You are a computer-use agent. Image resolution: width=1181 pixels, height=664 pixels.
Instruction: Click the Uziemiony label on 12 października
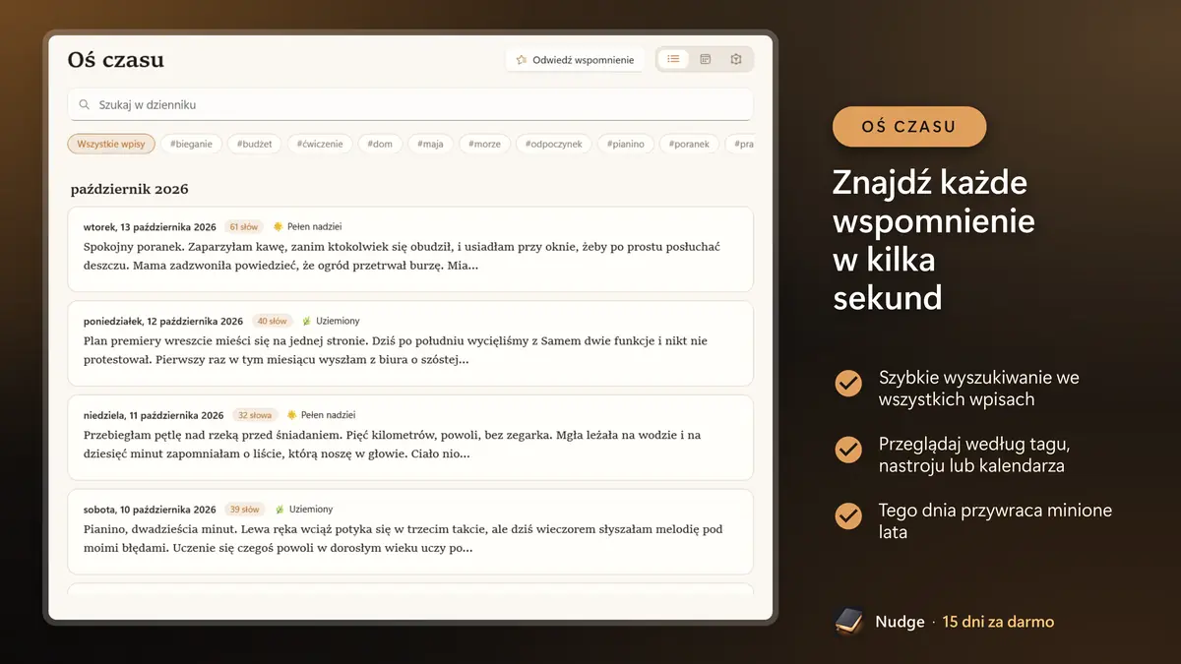pyautogui.click(x=338, y=322)
